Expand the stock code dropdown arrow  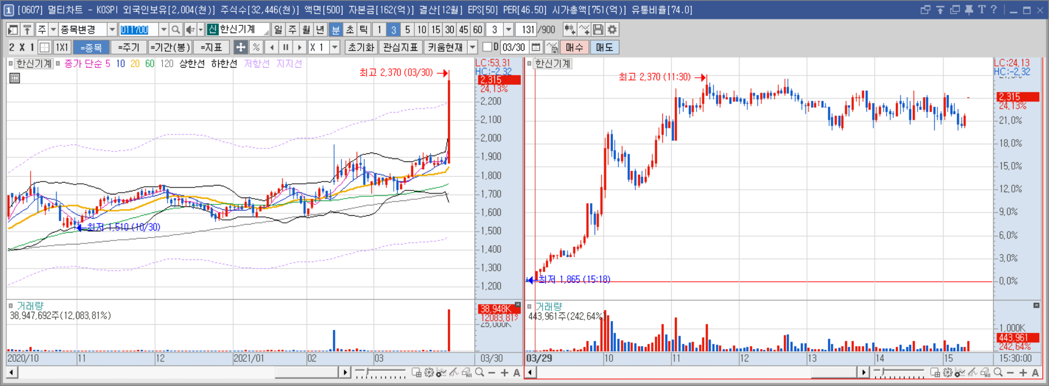(x=163, y=29)
